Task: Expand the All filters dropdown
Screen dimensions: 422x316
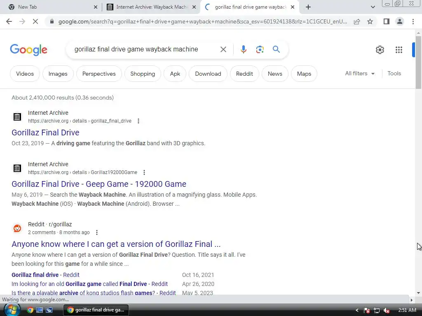Action: point(360,73)
